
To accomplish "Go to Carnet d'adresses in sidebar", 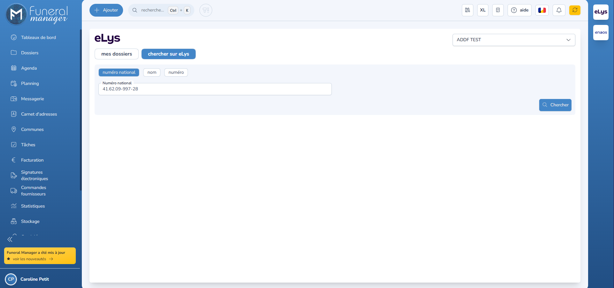I will point(39,114).
